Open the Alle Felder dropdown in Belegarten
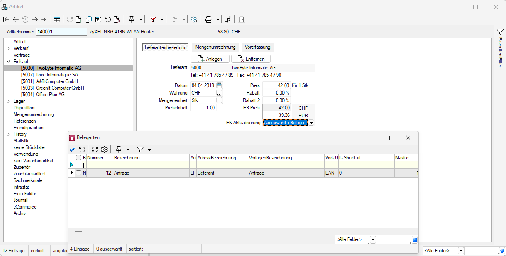 point(373,239)
